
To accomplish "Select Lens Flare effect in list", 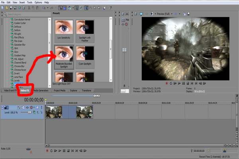I will coord(18,77).
